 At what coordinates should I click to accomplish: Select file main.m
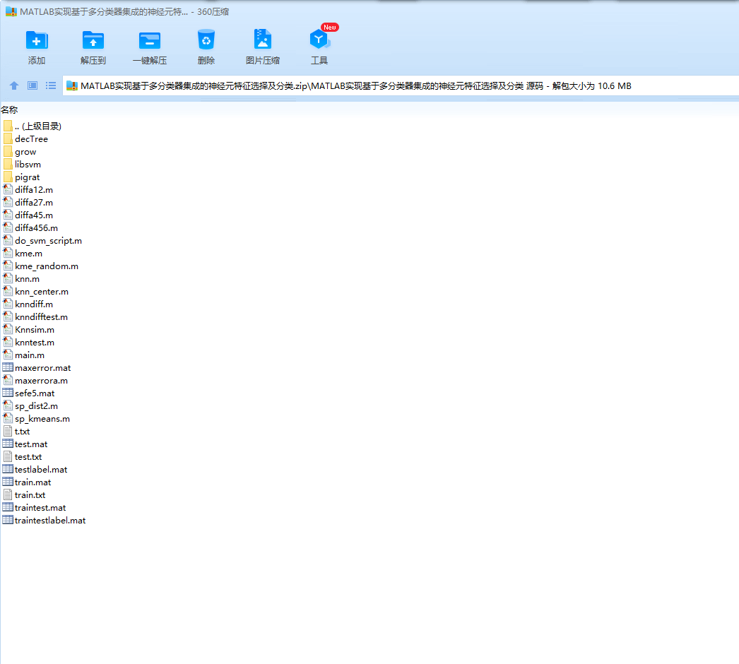click(23, 355)
